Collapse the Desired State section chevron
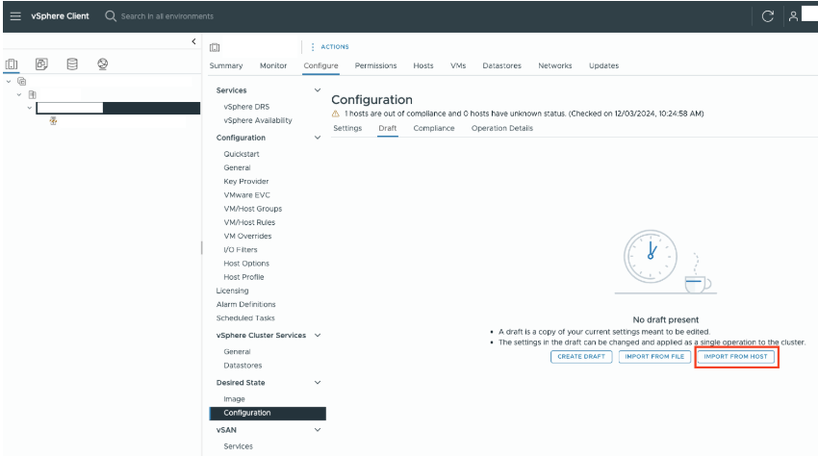Screen dimensions: 818x456 pos(318,382)
